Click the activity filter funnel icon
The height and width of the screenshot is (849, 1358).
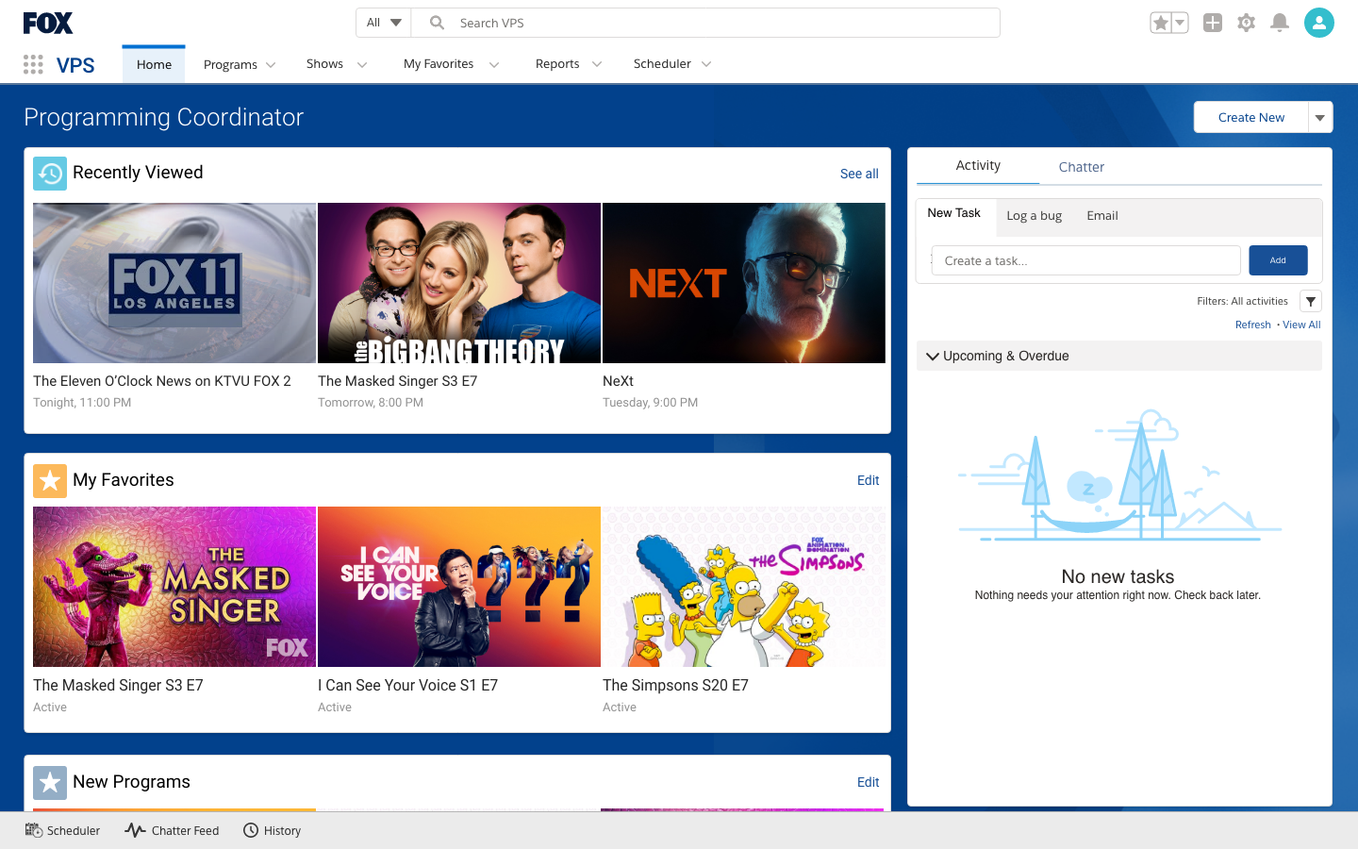coord(1311,301)
